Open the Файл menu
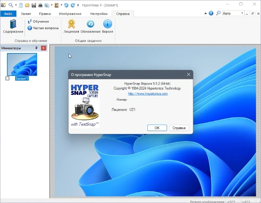 point(8,14)
